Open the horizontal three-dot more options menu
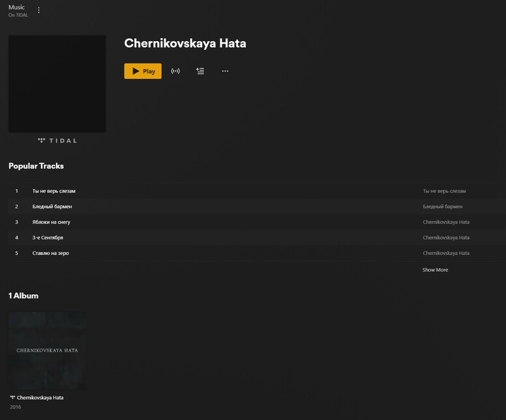 tap(225, 71)
